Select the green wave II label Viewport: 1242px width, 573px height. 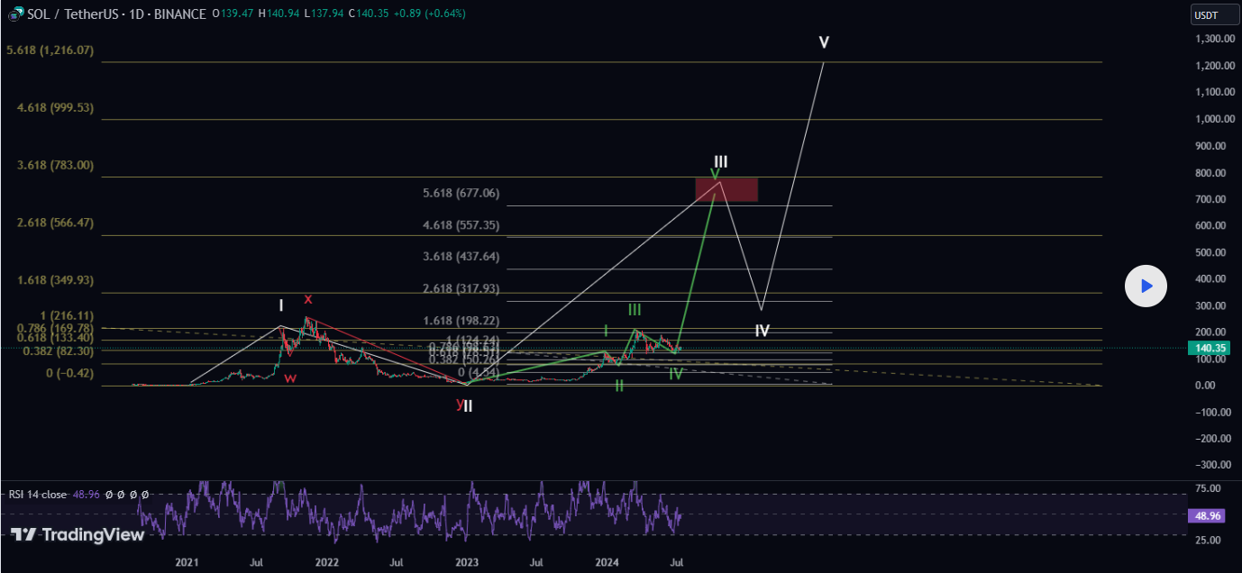pyautogui.click(x=619, y=386)
